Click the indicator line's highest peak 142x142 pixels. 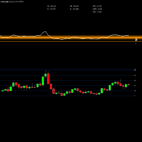tap(45, 32)
